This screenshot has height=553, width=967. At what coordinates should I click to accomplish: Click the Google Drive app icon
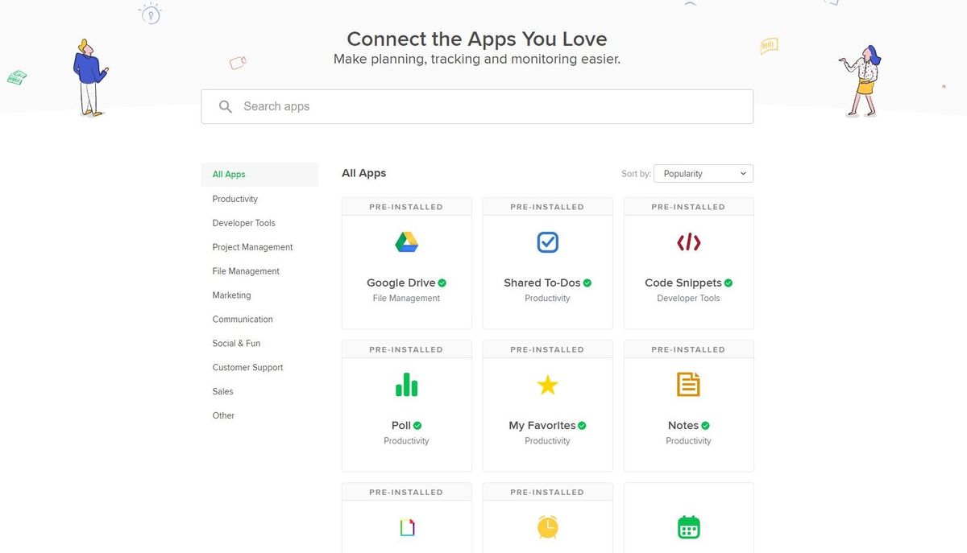tap(406, 242)
